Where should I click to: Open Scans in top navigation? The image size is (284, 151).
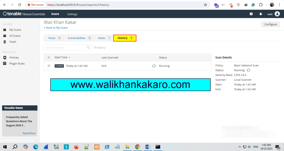pos(55,14)
